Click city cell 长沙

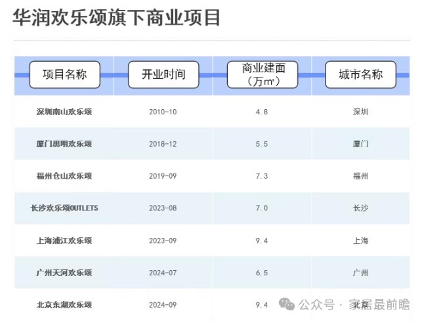point(360,208)
